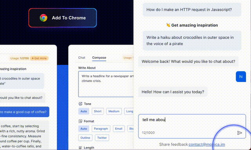Click the '12/1000' character counter
251x150 pixels.
pos(148,133)
